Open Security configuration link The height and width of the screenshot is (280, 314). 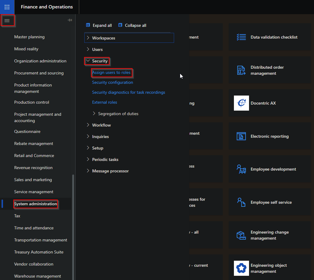(112, 82)
